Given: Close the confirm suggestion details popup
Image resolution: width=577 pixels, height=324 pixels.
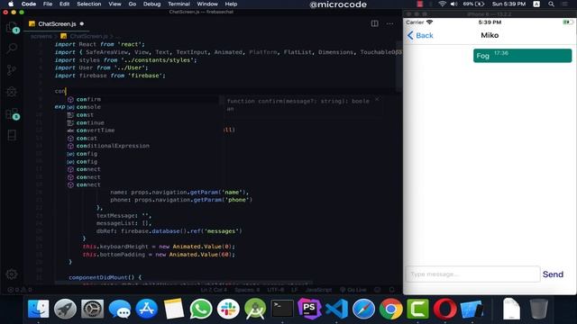Looking at the screenshot, I should (x=377, y=99).
